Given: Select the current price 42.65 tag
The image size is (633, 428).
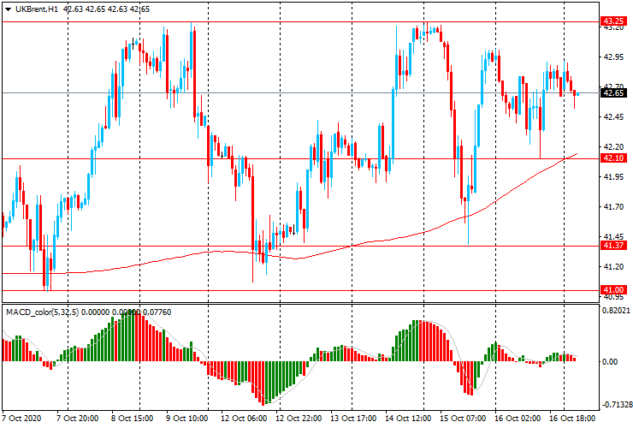Looking at the screenshot, I should (612, 92).
